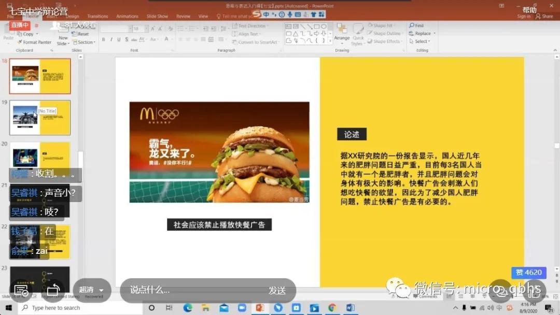Open the Select dropdown in Editing

point(419,41)
